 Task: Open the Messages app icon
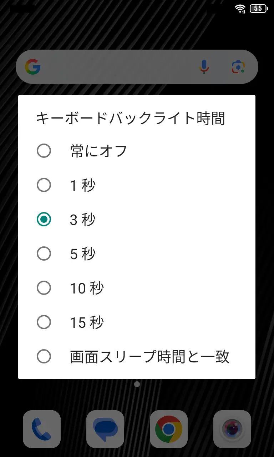coord(105,429)
